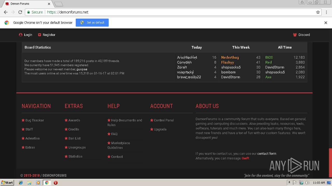Click the system tray volume icon
The image size is (332, 186).
(x=307, y=183)
